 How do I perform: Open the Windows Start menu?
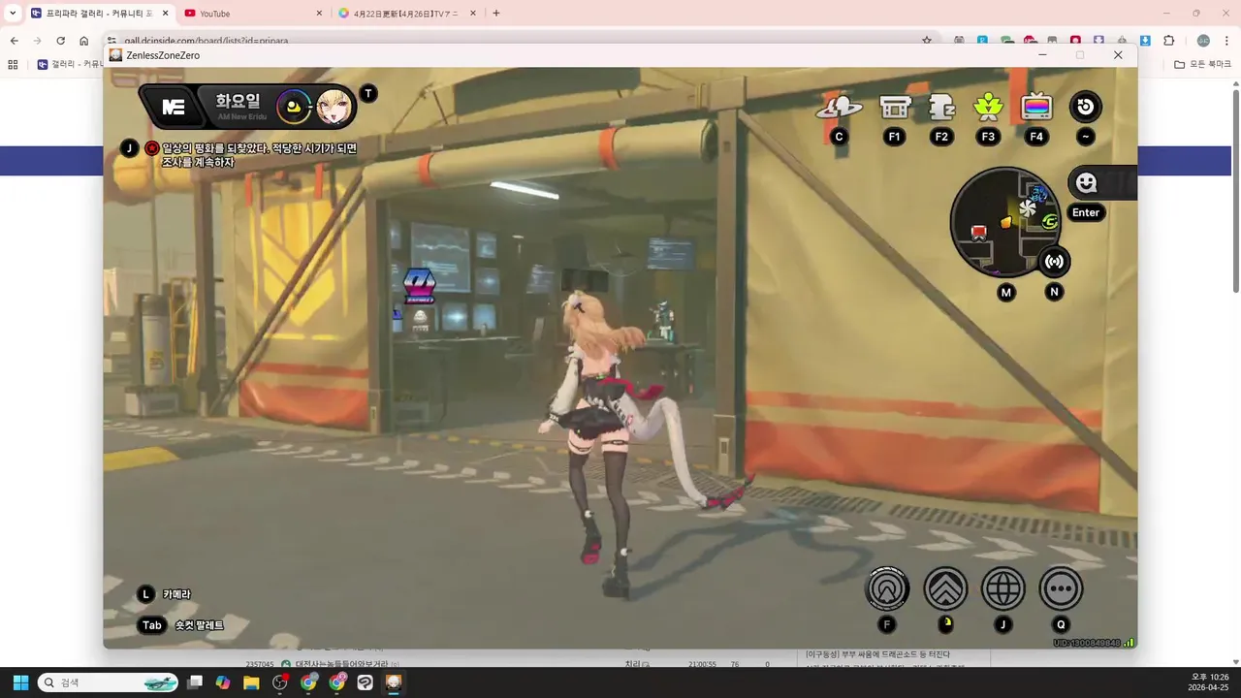pos(20,682)
